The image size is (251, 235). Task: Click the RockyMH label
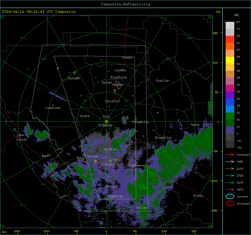coord(74,78)
